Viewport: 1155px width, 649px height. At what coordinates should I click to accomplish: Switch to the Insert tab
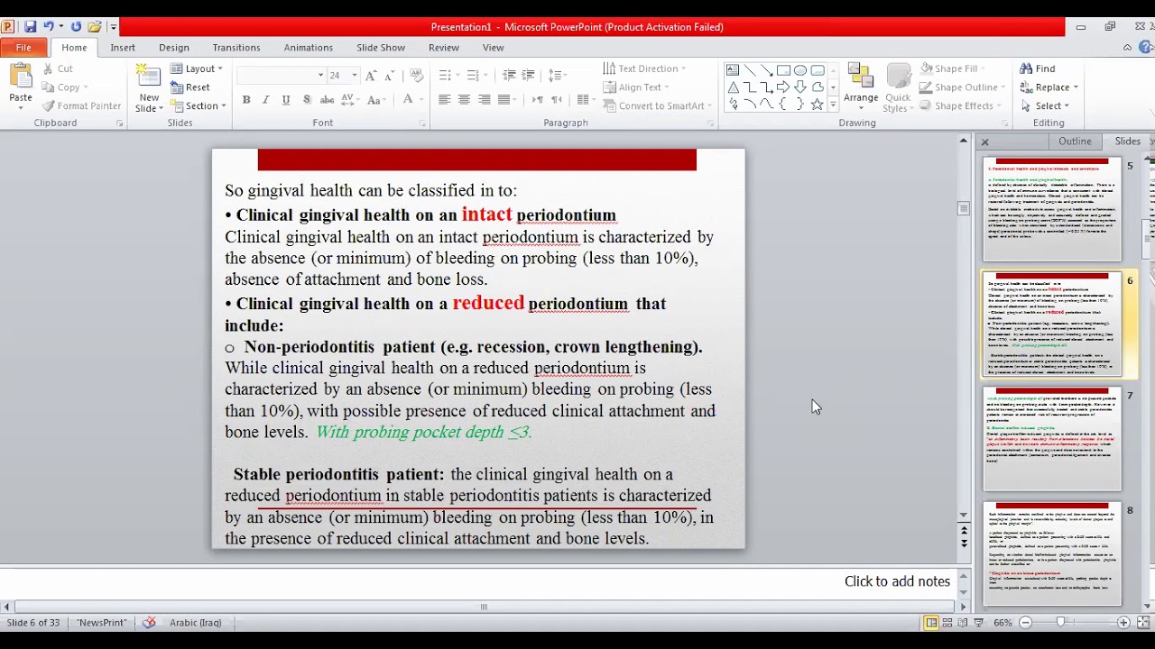(x=123, y=48)
